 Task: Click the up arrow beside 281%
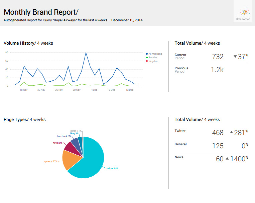(x=231, y=132)
